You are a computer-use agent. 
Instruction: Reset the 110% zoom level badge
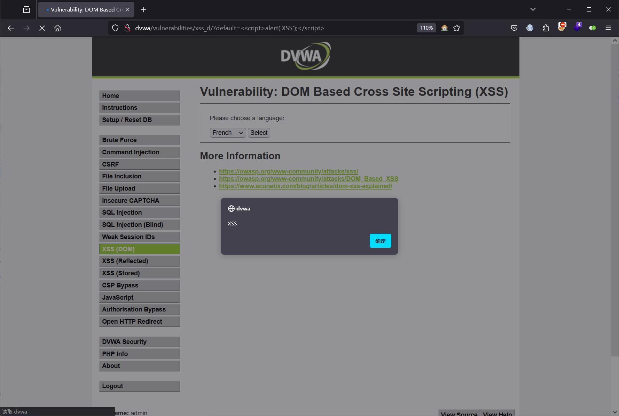tap(426, 28)
